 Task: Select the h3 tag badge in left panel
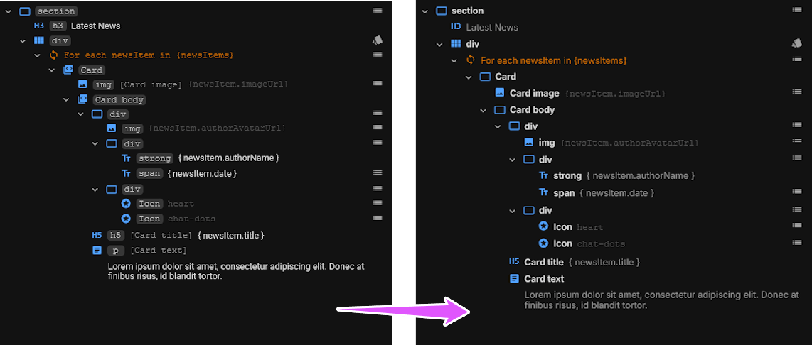[x=58, y=26]
